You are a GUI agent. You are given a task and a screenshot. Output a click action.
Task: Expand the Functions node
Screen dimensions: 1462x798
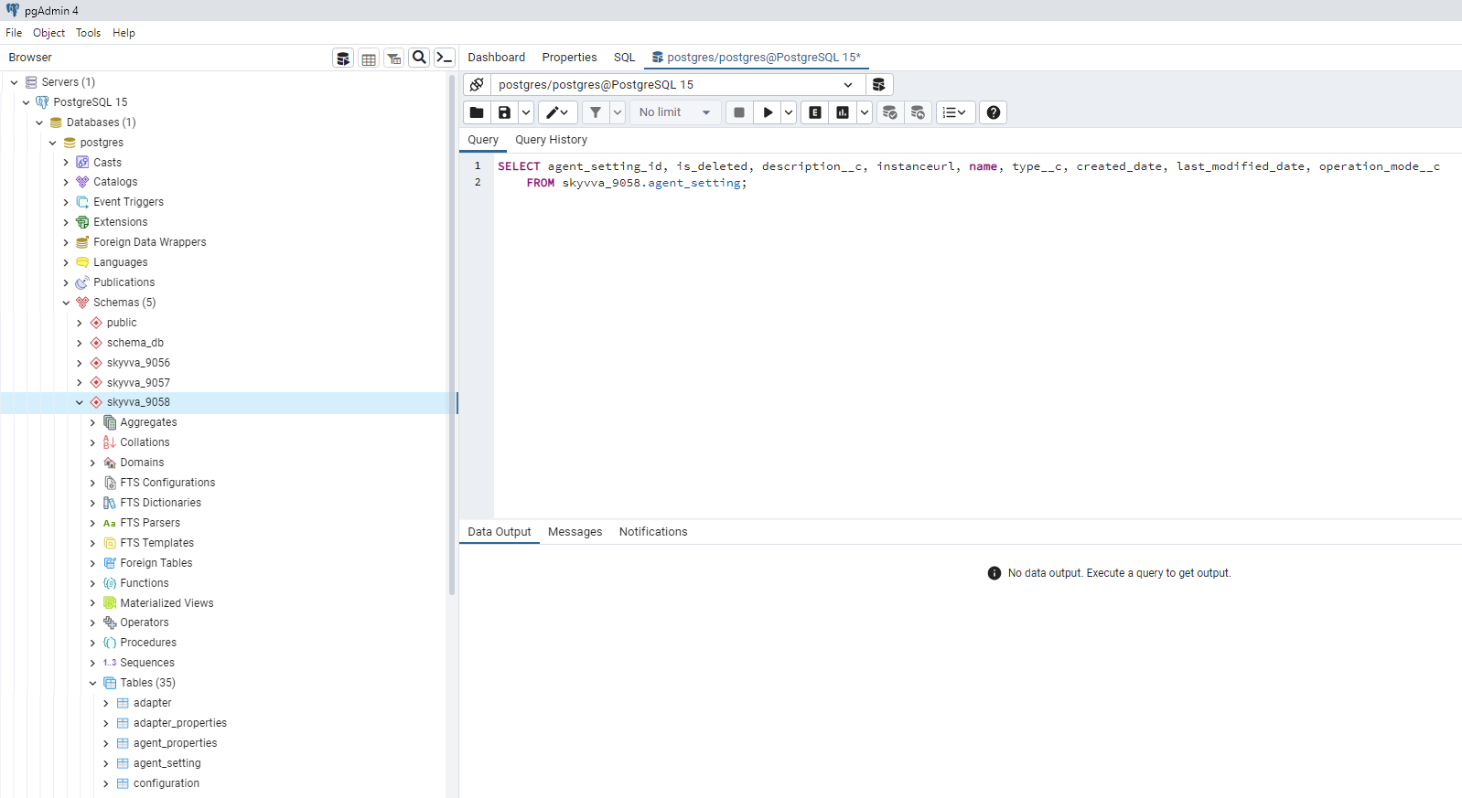point(92,583)
